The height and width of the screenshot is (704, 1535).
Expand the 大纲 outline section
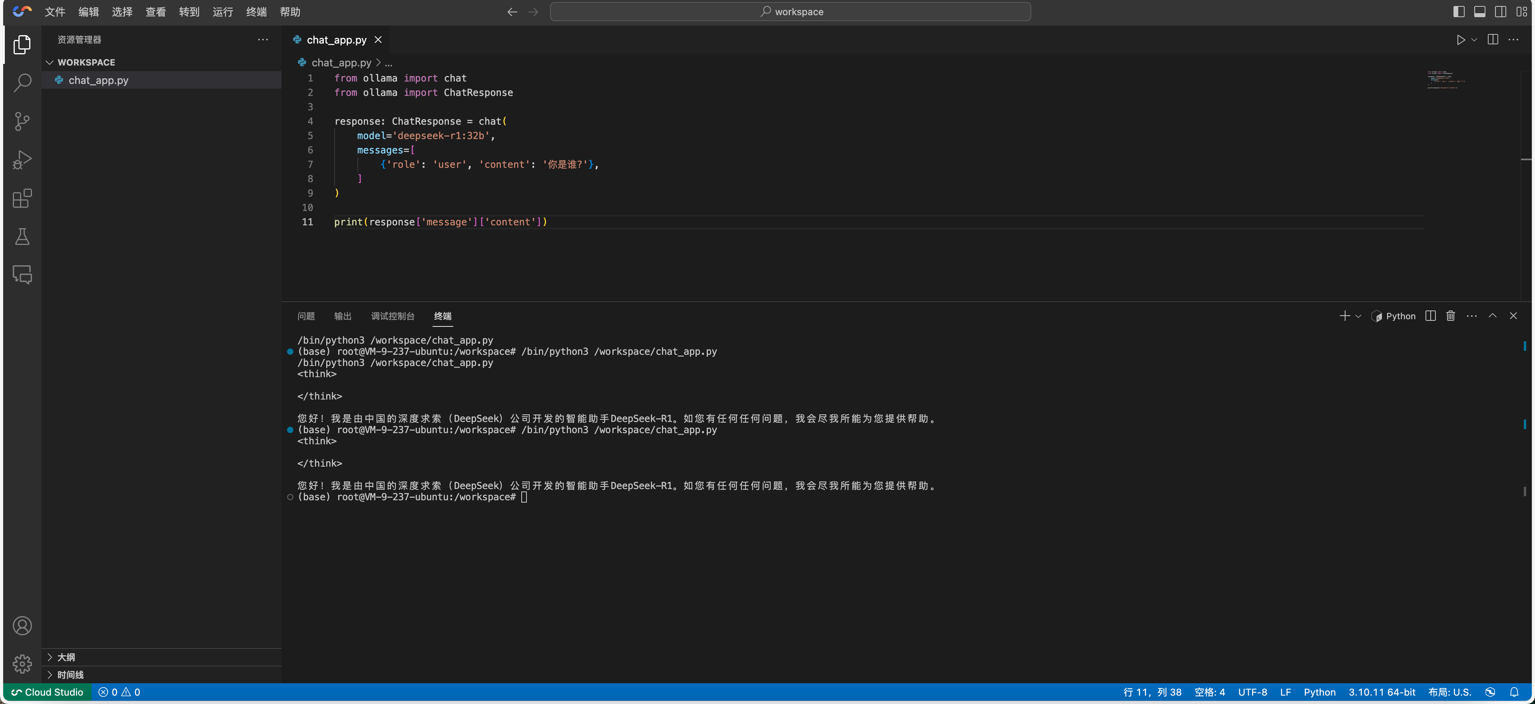click(161, 657)
